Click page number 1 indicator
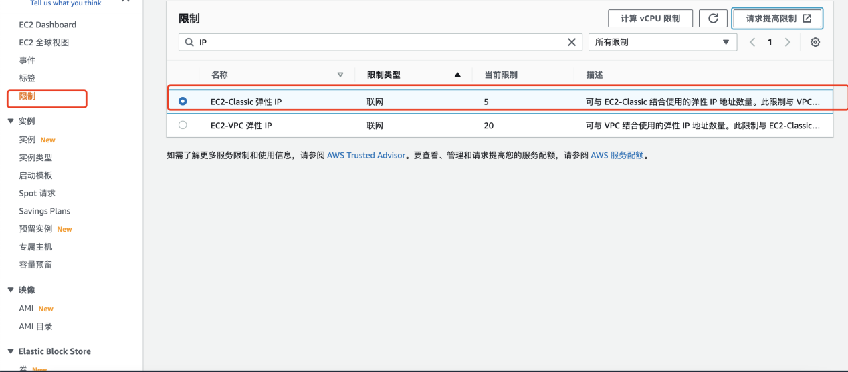This screenshot has width=848, height=372. pos(770,42)
